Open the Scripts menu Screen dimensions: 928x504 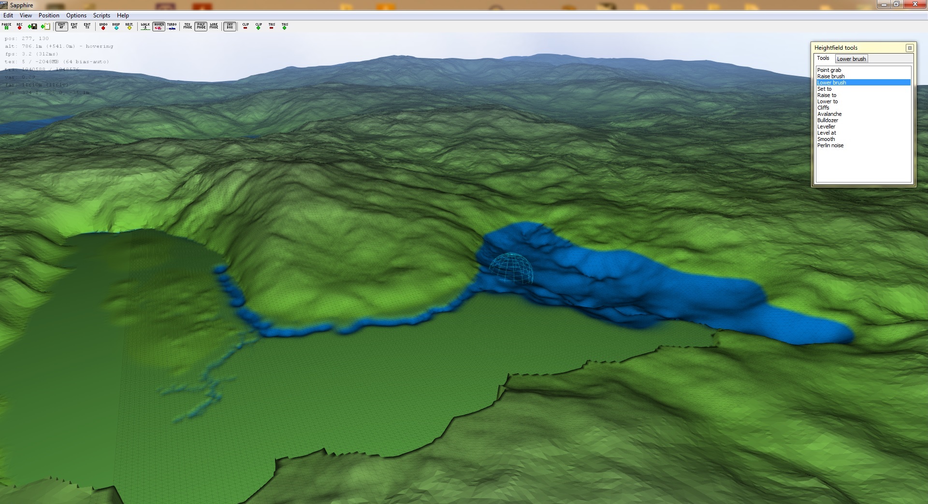[101, 15]
